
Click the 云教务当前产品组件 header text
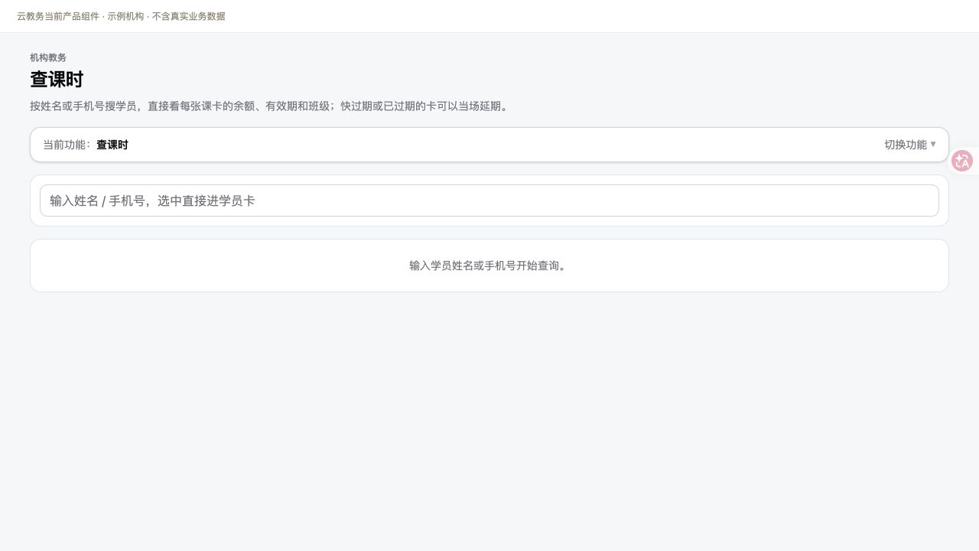pyautogui.click(x=121, y=16)
